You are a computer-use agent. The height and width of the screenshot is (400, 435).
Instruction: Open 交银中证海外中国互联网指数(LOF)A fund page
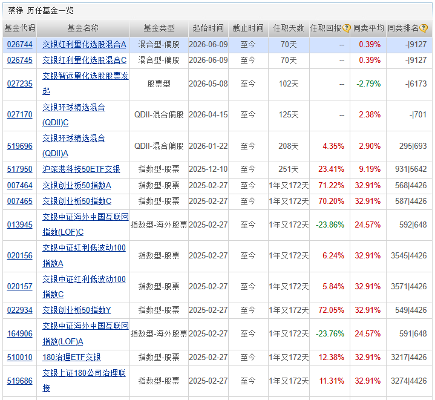point(85,333)
